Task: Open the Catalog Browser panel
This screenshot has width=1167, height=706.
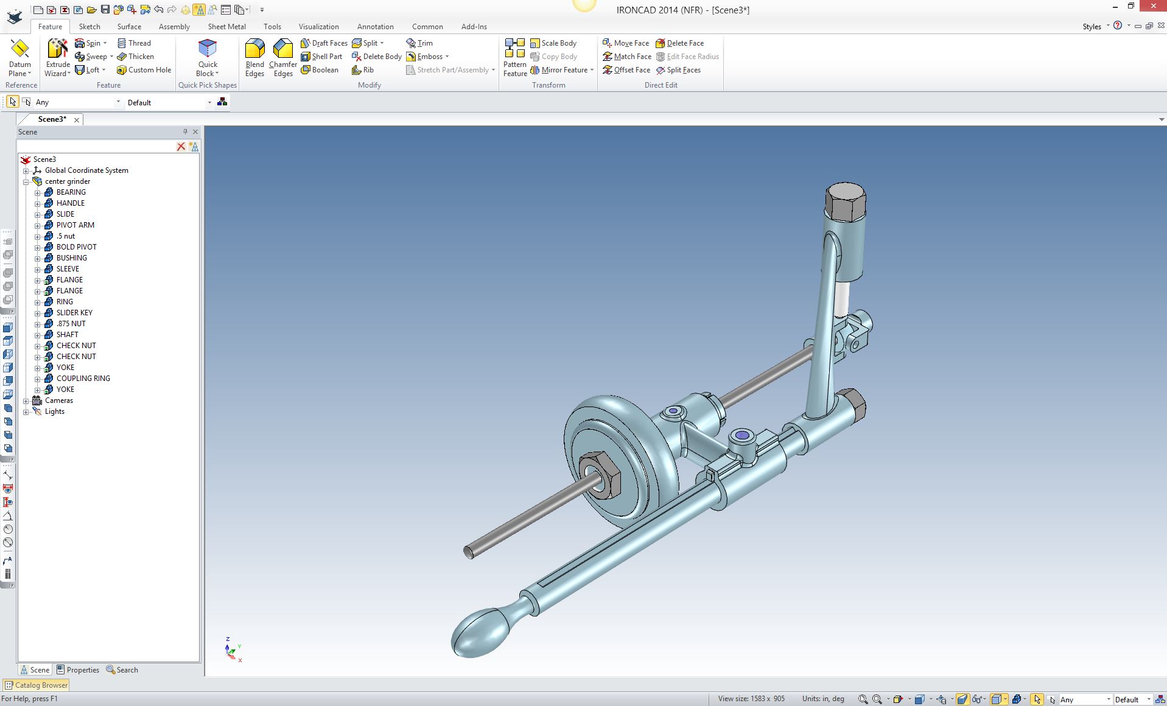Action: point(36,685)
